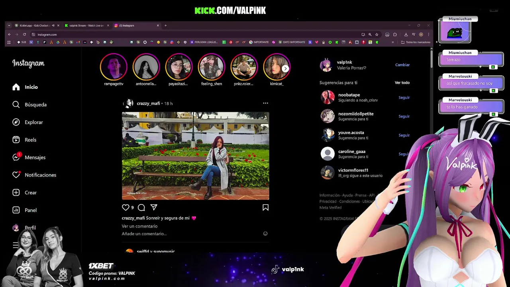Close the valpink Stream tab
This screenshot has width=510, height=287.
point(108,26)
